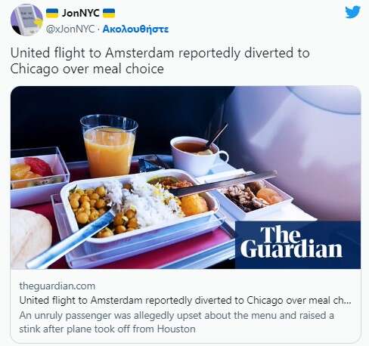Click the nut dish beside the tray
This screenshot has height=346, width=369.
[x=253, y=196]
